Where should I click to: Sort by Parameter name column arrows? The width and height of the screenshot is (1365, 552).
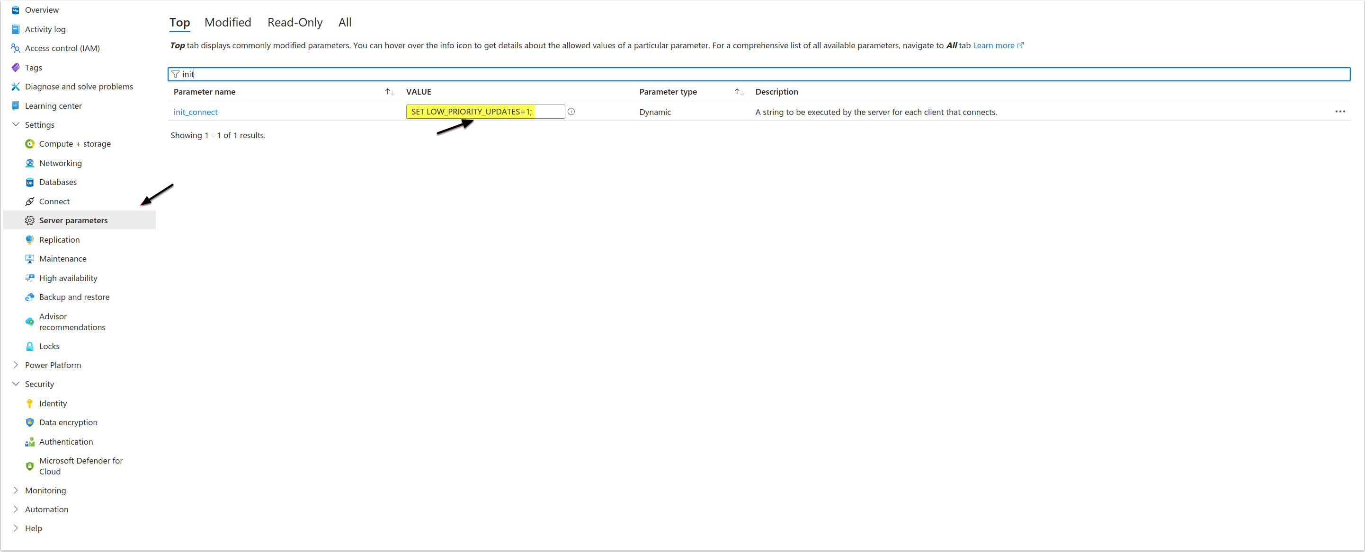(390, 92)
